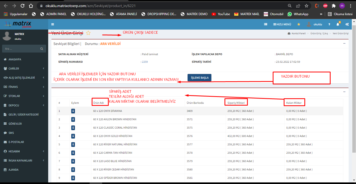Click info icon for ONYX DİVANNA row
The width and height of the screenshot is (356, 184).
(x=73, y=111)
